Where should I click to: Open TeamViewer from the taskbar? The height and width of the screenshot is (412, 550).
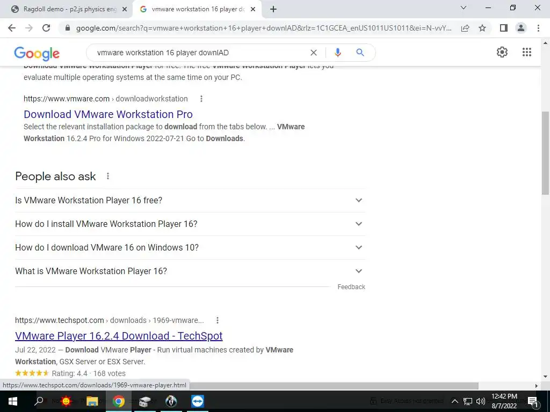pyautogui.click(x=198, y=401)
